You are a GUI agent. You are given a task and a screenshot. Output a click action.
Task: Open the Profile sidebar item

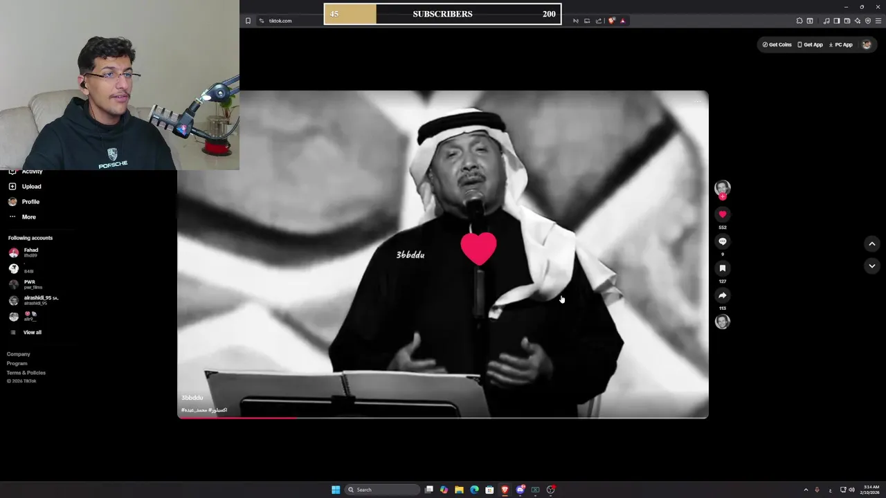[24, 202]
